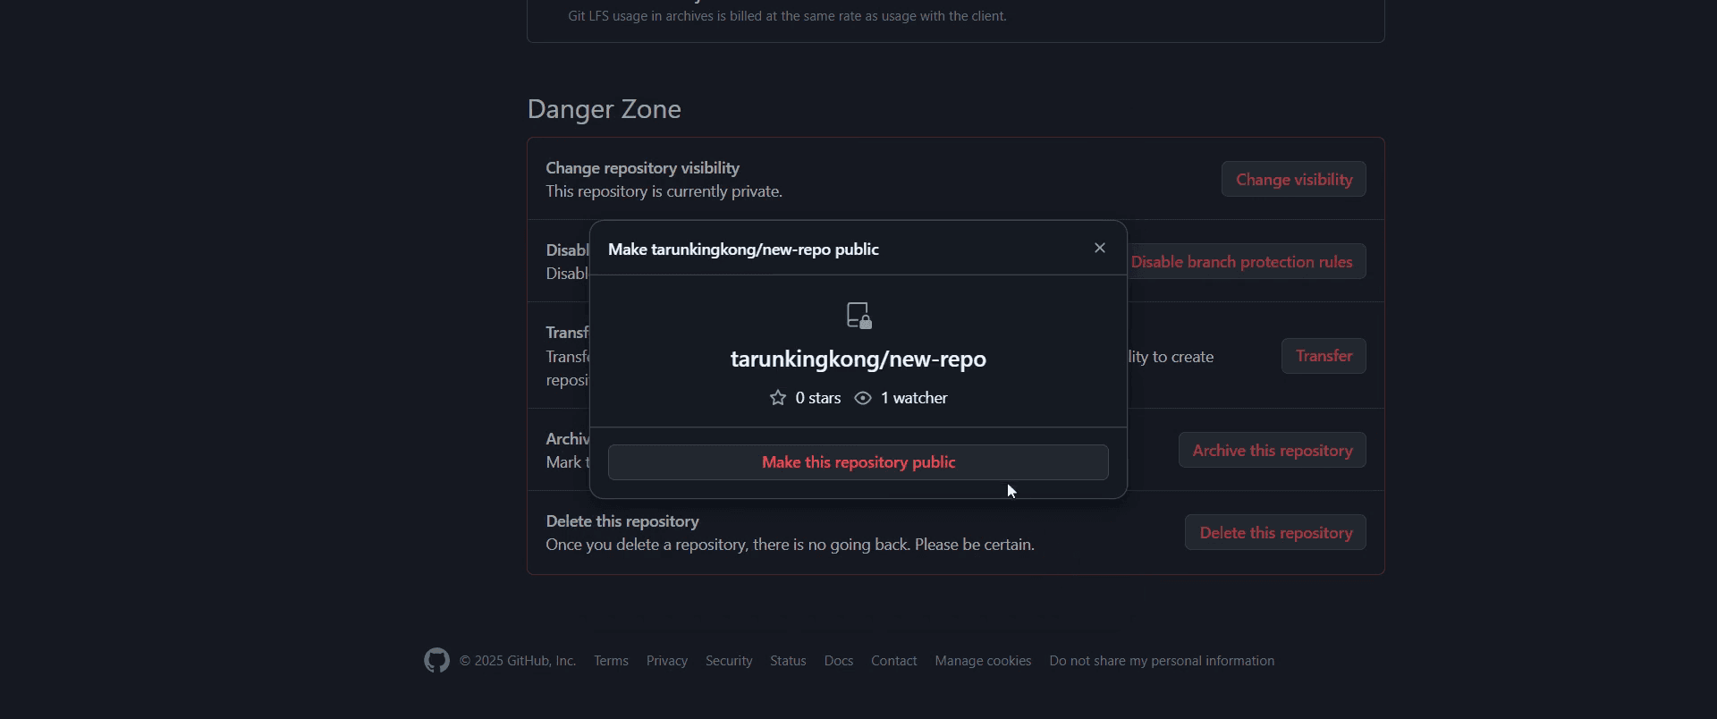Click Do not share my personal information
Image resolution: width=1717 pixels, height=719 pixels.
1162,661
